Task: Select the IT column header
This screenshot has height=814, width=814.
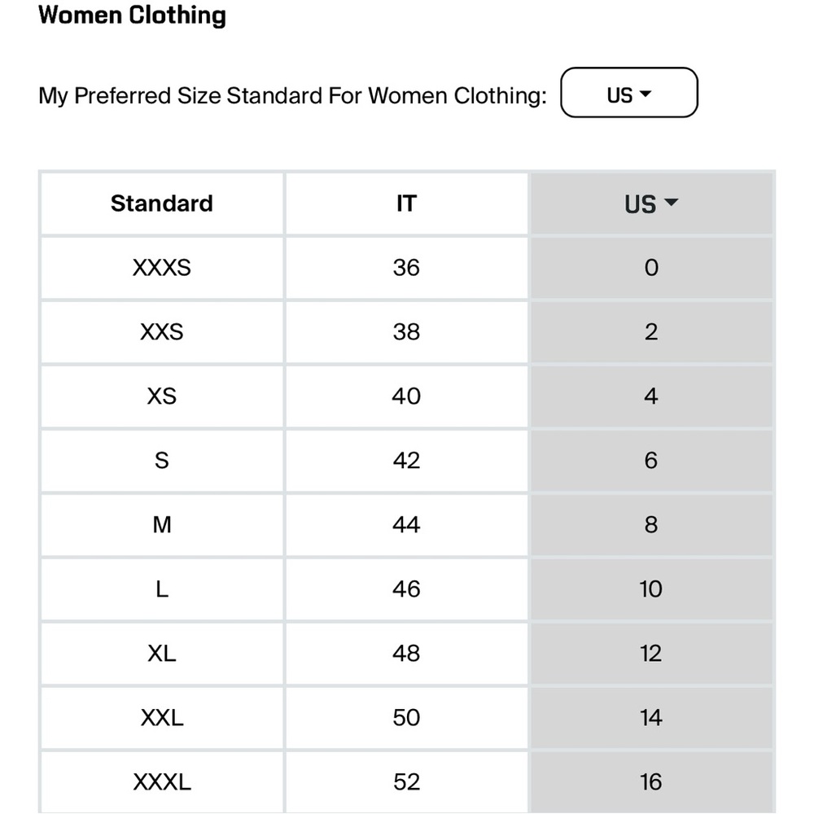Action: point(406,203)
